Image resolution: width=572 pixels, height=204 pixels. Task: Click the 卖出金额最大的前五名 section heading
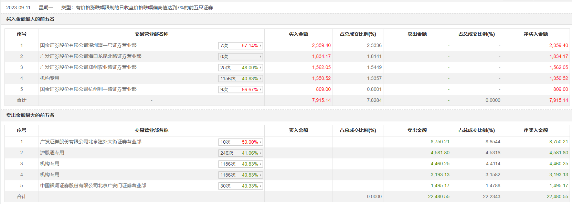point(30,115)
